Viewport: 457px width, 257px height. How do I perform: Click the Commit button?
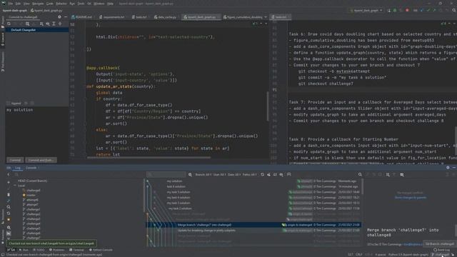point(15,160)
